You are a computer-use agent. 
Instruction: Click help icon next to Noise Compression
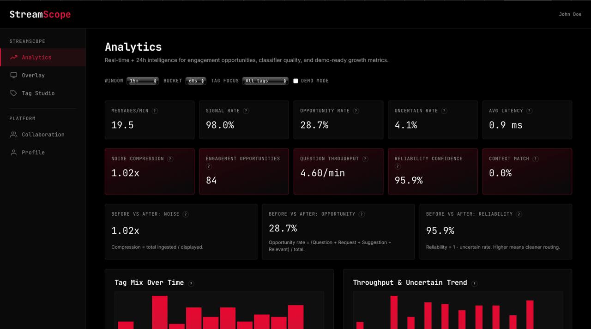[170, 159]
